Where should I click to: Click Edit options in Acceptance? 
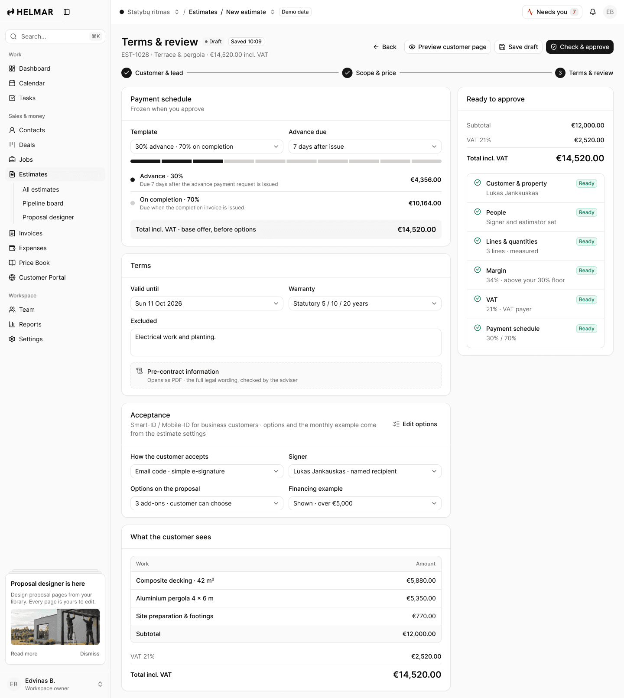tap(415, 424)
